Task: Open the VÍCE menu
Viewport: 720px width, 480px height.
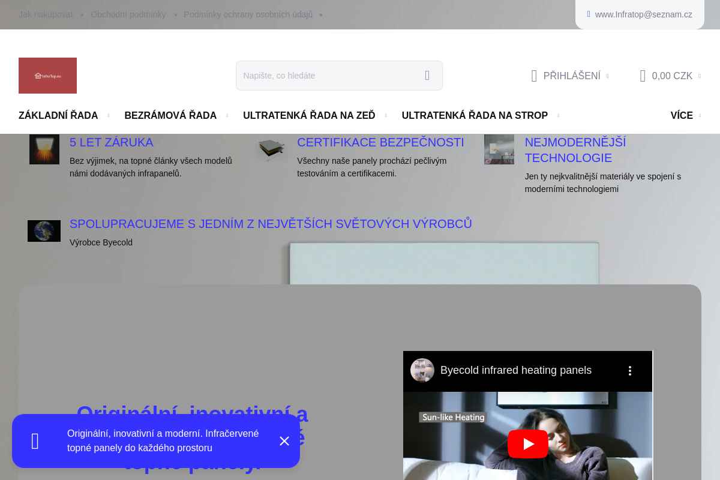Action: [x=682, y=115]
